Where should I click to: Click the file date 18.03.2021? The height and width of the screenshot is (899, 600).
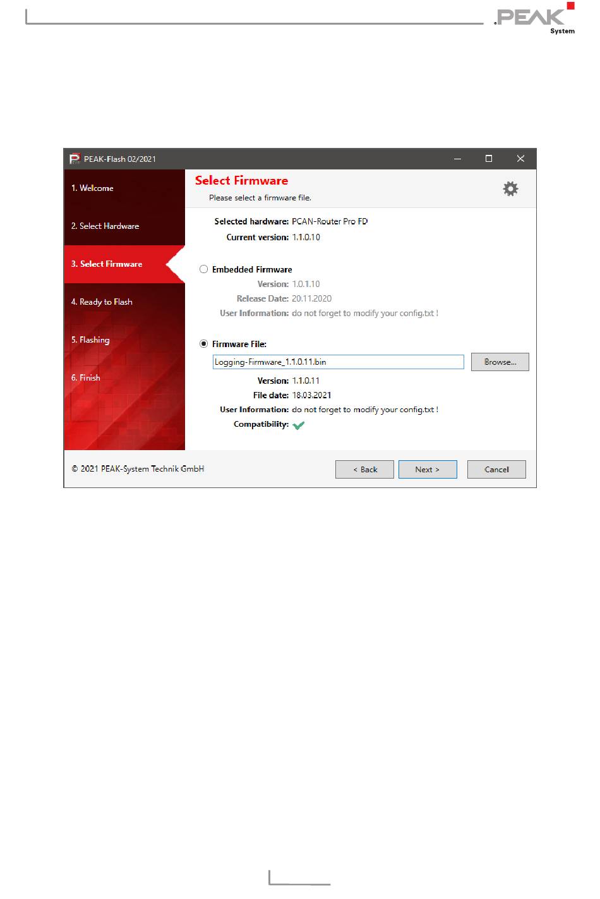click(311, 395)
